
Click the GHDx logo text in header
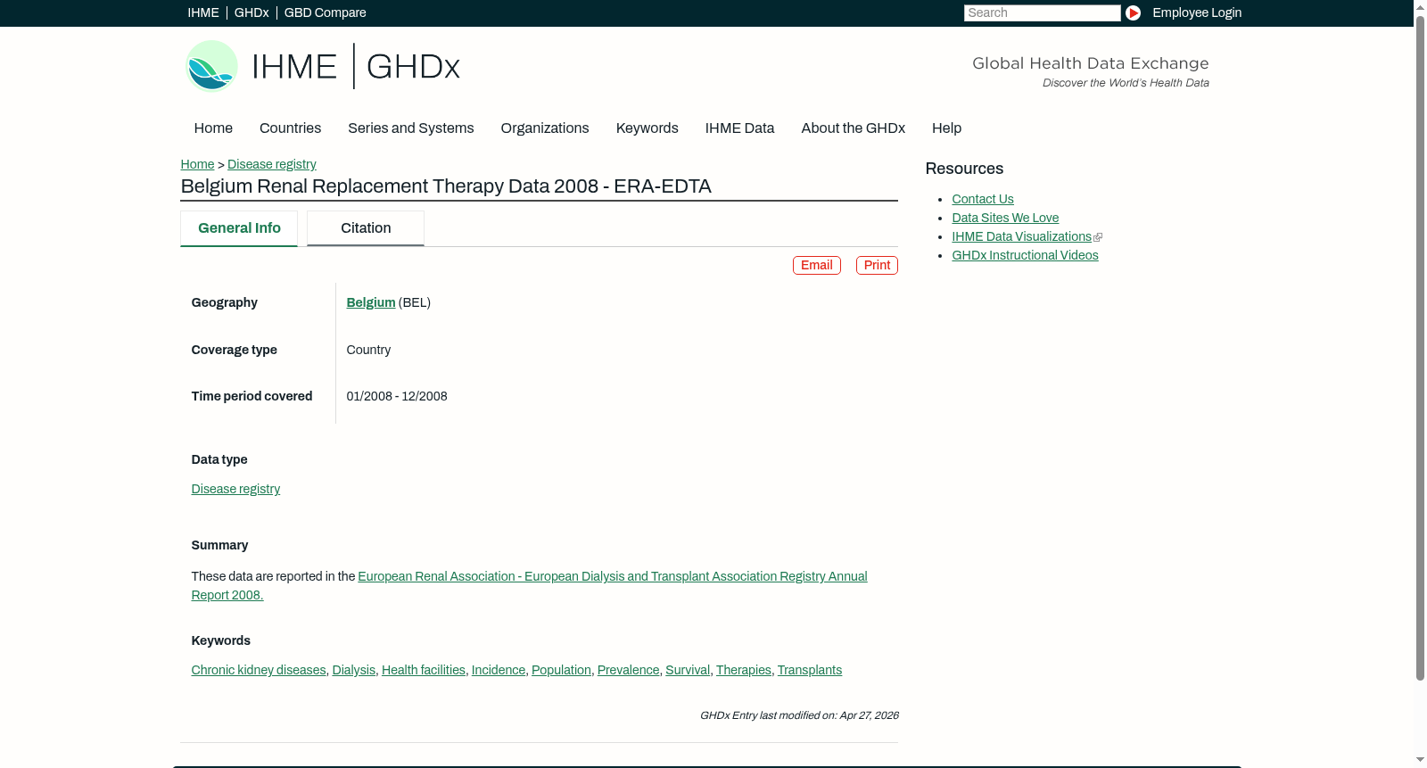[x=413, y=67]
